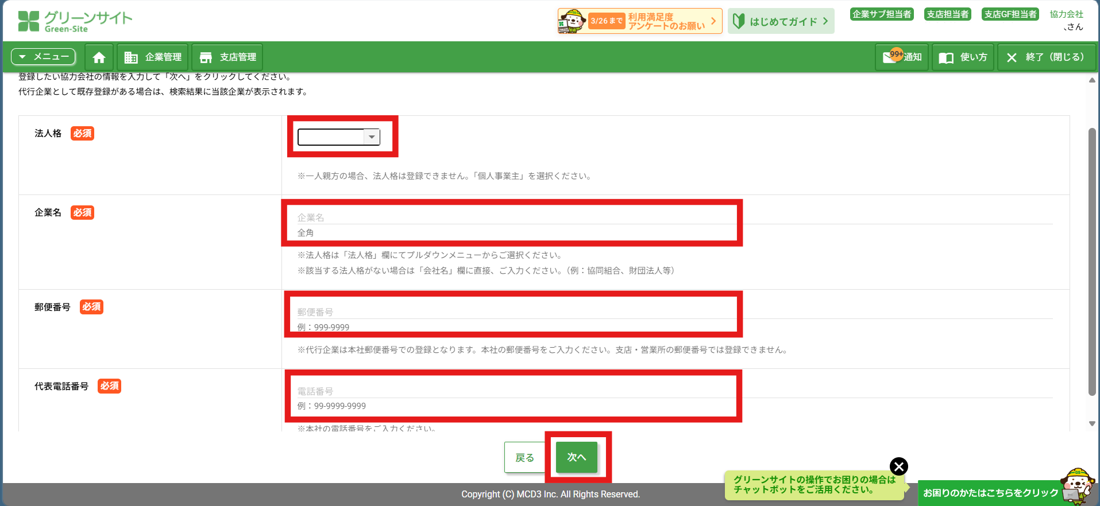This screenshot has height=506, width=1100.
Task: Close the chatbot help bubble
Action: (899, 466)
